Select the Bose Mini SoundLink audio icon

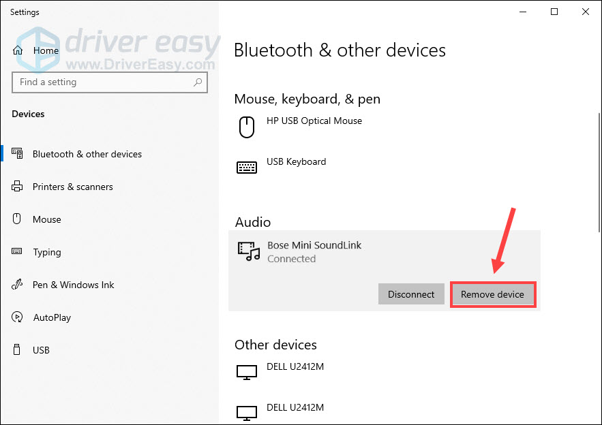(249, 251)
